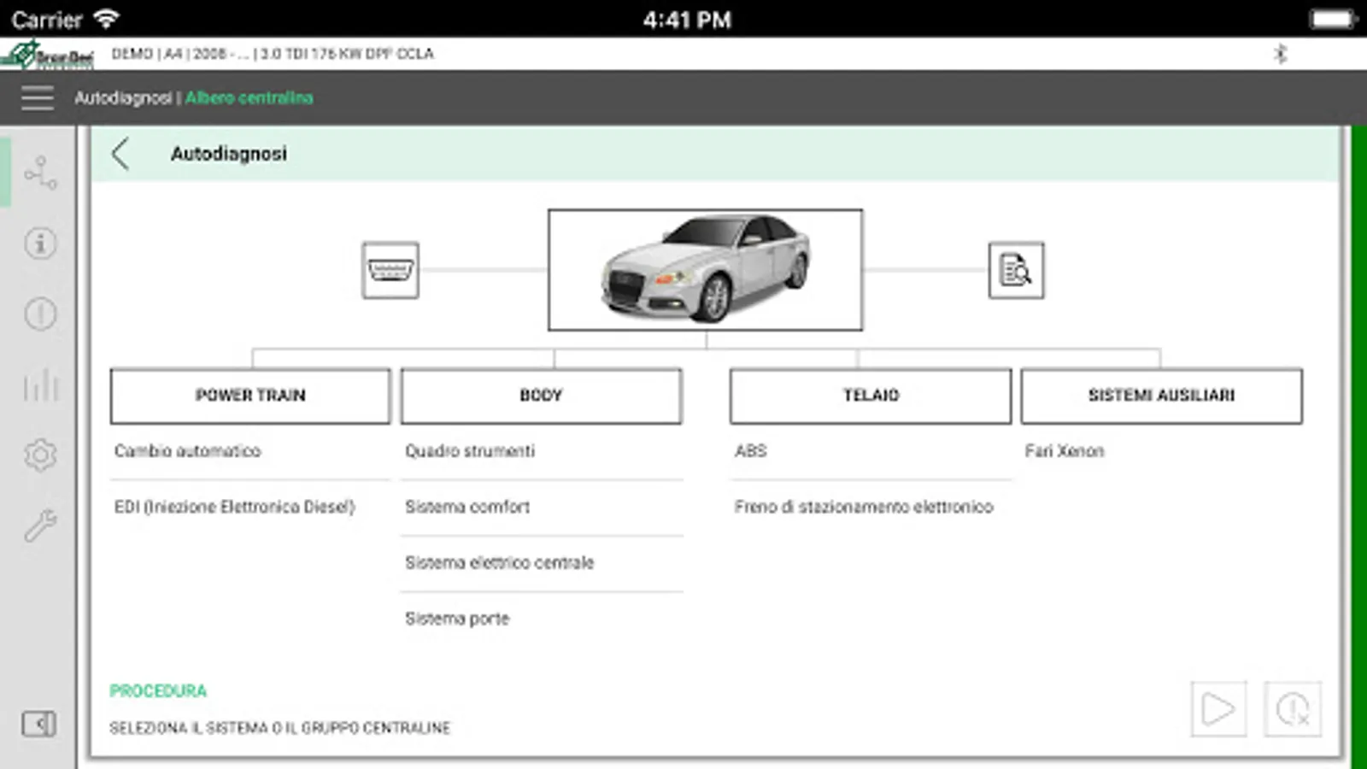The height and width of the screenshot is (769, 1367).
Task: Click the Wi-Fi status icon
Action: (x=107, y=18)
